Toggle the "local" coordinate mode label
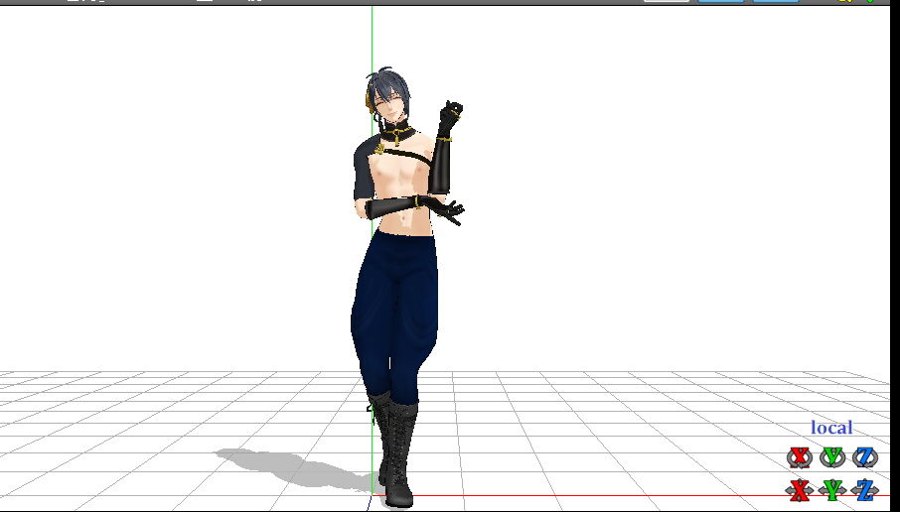The image size is (900, 512). tap(831, 428)
